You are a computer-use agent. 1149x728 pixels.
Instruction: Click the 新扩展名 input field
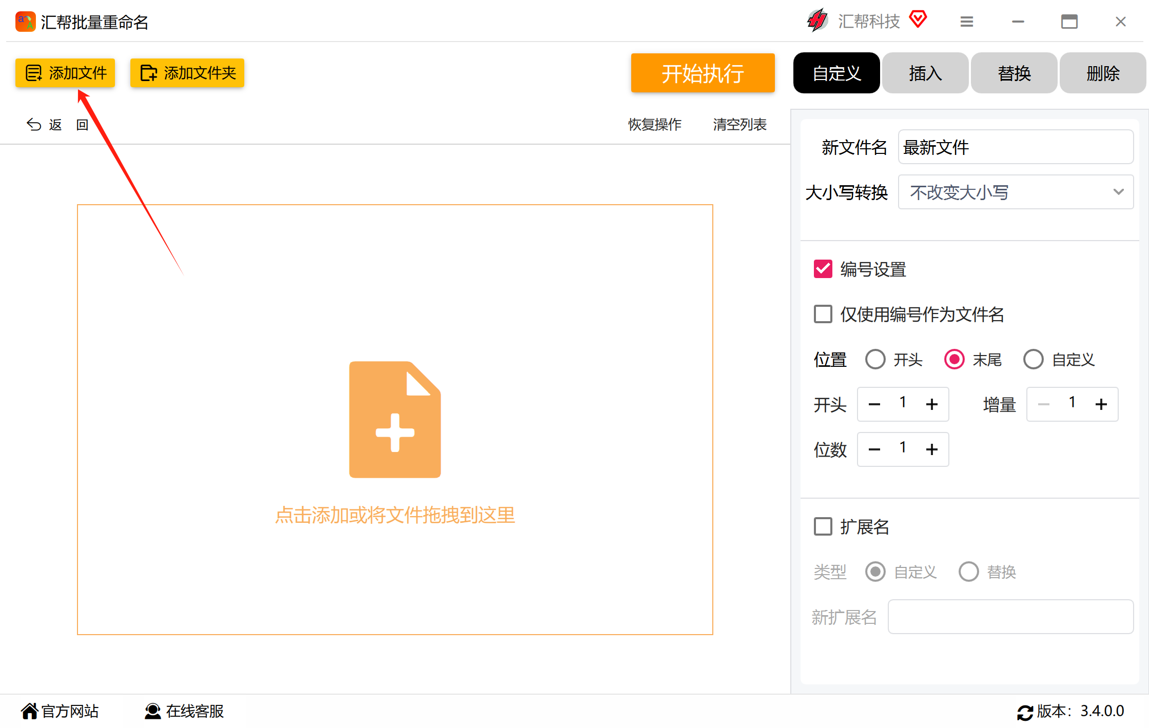tap(1010, 617)
